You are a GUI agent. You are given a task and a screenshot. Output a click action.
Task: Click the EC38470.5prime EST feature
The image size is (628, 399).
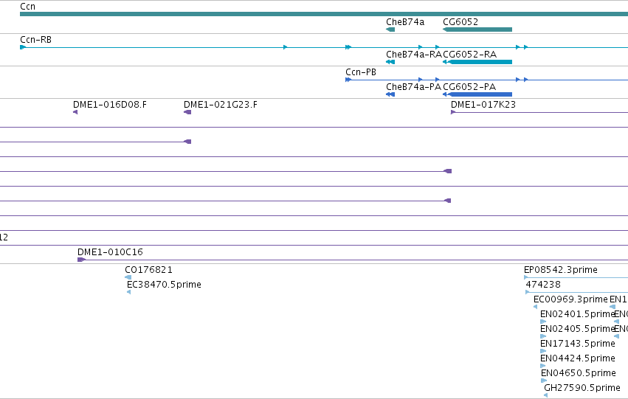(x=128, y=292)
